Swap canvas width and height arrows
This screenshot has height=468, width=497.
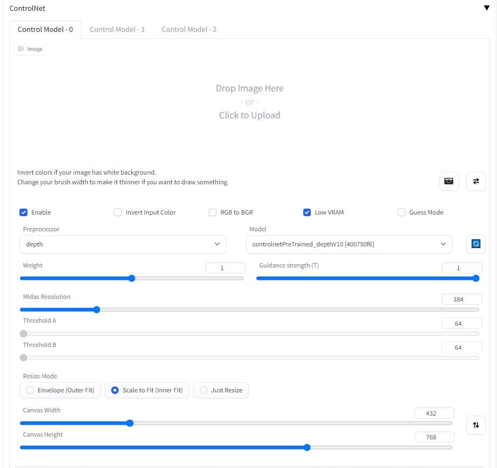(476, 425)
